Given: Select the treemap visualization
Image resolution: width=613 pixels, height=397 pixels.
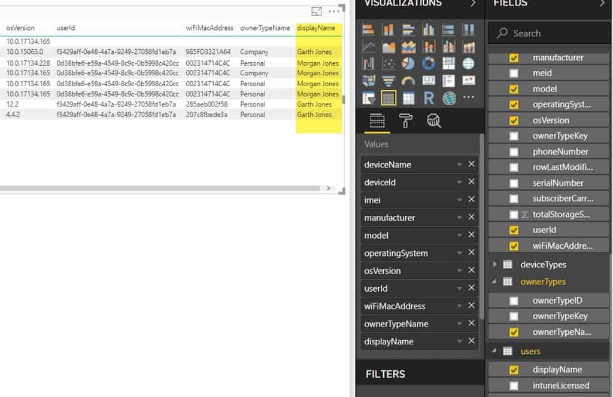Looking at the screenshot, I should (448, 63).
